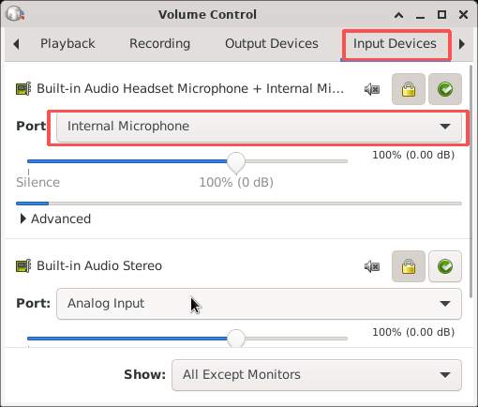Open the Internal Microphone port dropdown
Screen dimensions: 478x407
pos(259,127)
